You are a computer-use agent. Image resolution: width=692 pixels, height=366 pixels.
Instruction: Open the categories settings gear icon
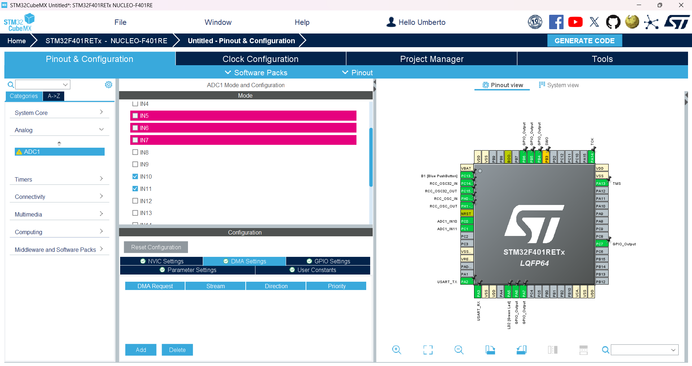click(x=109, y=85)
